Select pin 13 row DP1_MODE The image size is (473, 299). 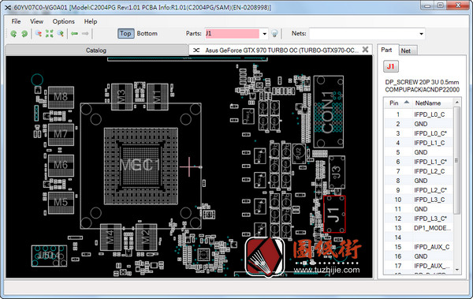(x=419, y=228)
